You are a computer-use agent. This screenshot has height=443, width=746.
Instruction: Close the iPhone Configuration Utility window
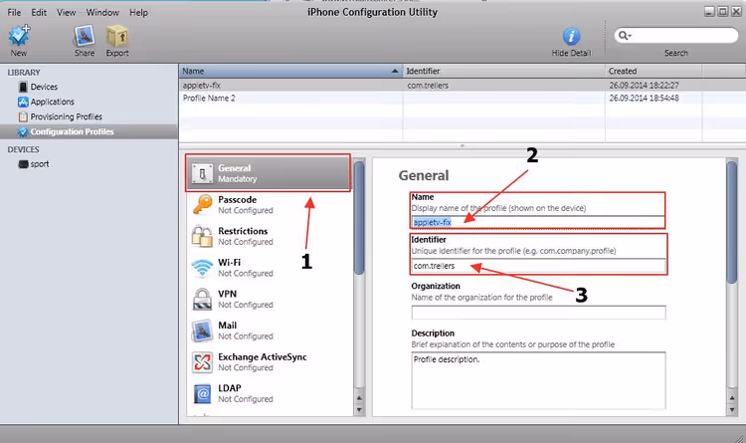(x=736, y=12)
